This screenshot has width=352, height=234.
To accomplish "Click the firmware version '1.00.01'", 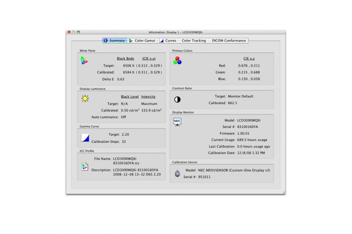I will (x=243, y=133).
